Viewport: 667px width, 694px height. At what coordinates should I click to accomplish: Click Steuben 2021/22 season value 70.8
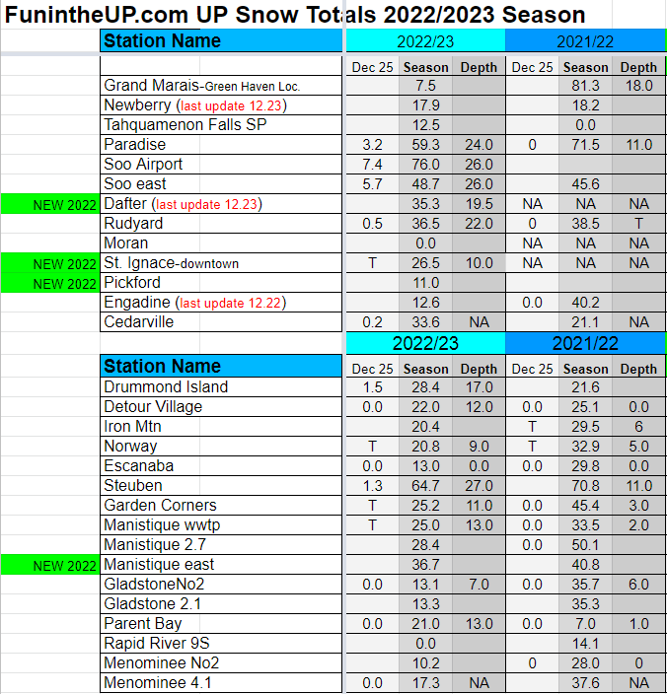pos(585,486)
